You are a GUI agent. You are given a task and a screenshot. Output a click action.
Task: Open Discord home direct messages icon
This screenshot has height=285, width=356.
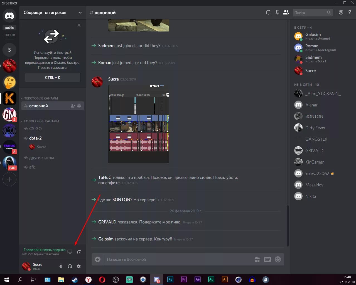[x=9, y=16]
